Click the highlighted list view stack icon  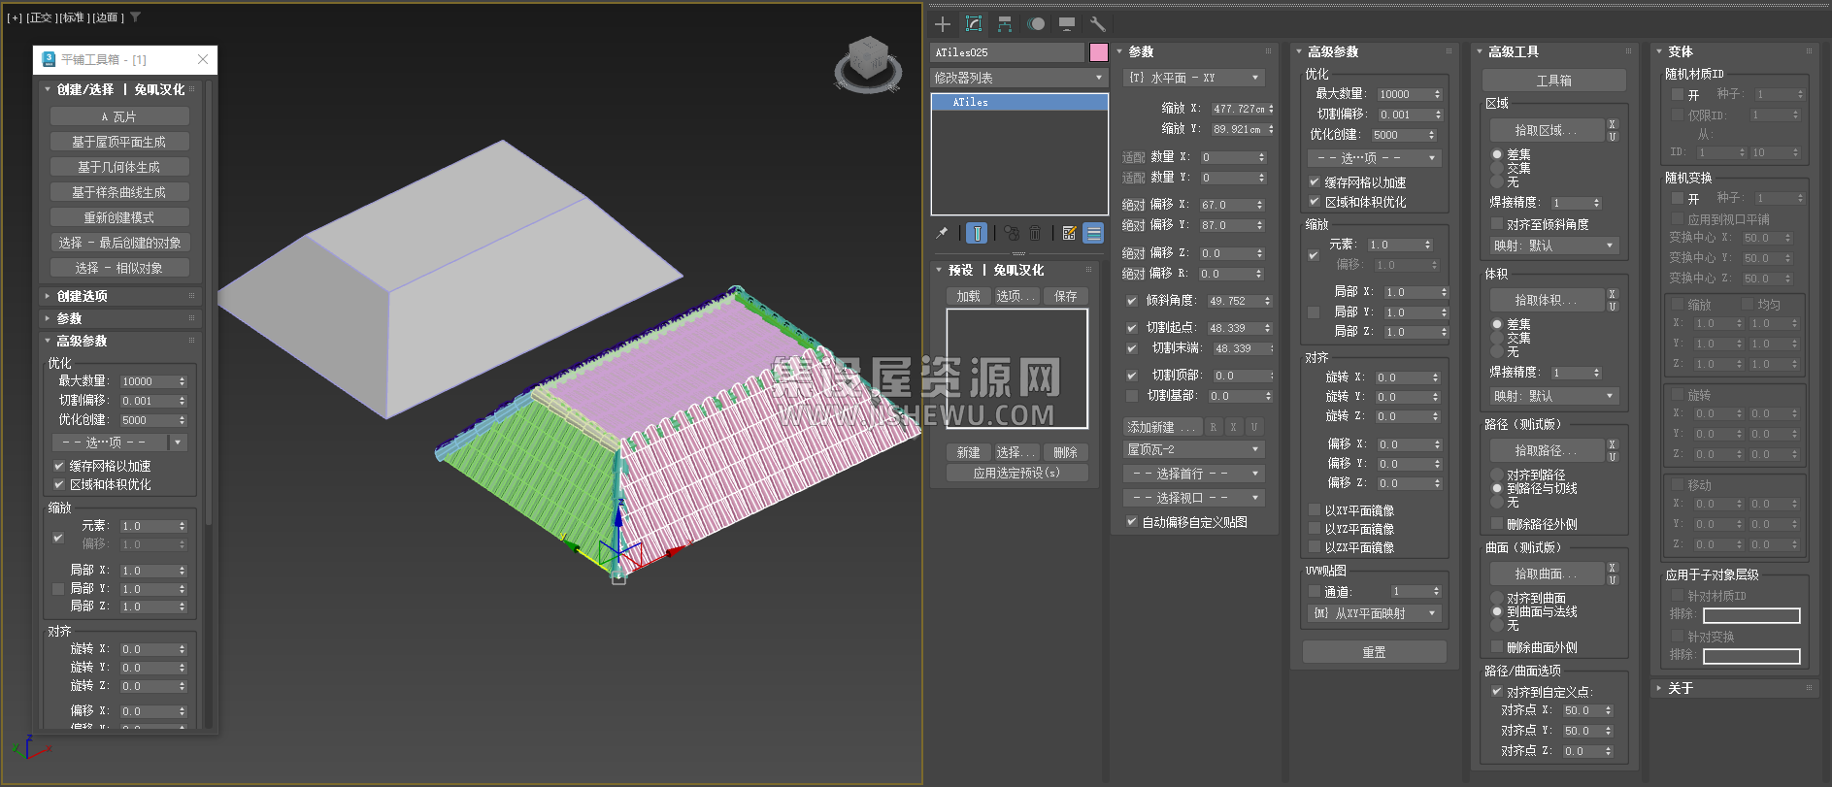1094,233
